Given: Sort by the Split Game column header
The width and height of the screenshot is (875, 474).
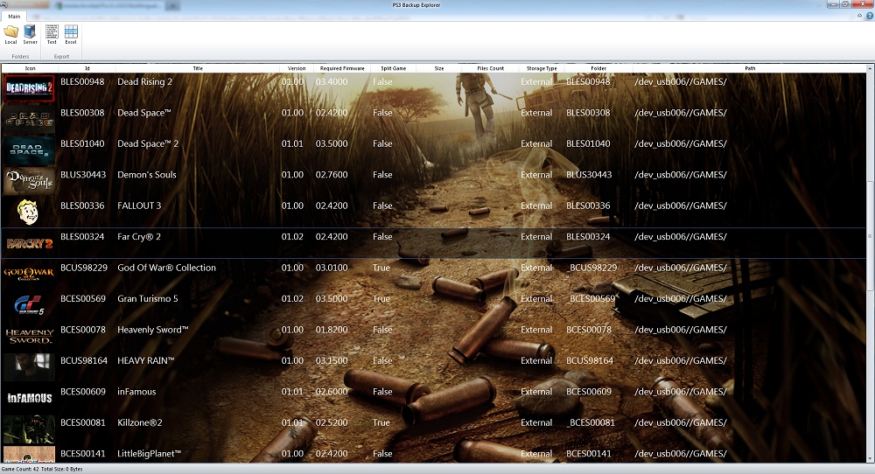Looking at the screenshot, I should click(x=394, y=68).
